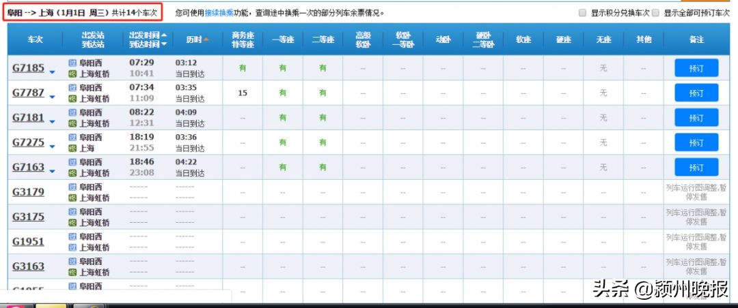
Task: Click second-class 有 cell for G7163
Action: [x=323, y=167]
